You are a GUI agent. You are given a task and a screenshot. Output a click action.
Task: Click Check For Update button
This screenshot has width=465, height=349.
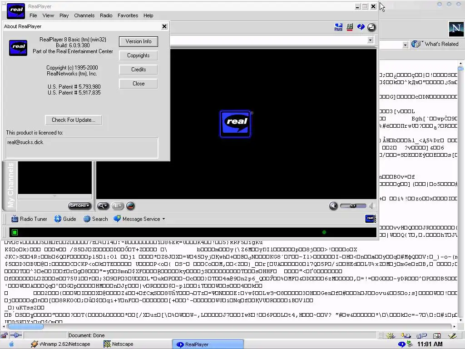coord(73,120)
